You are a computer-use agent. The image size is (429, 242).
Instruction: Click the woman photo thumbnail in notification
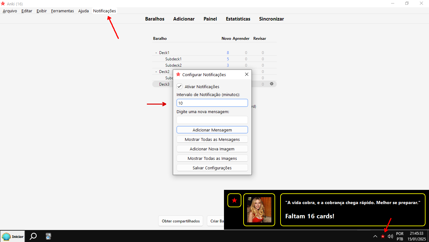(x=259, y=210)
